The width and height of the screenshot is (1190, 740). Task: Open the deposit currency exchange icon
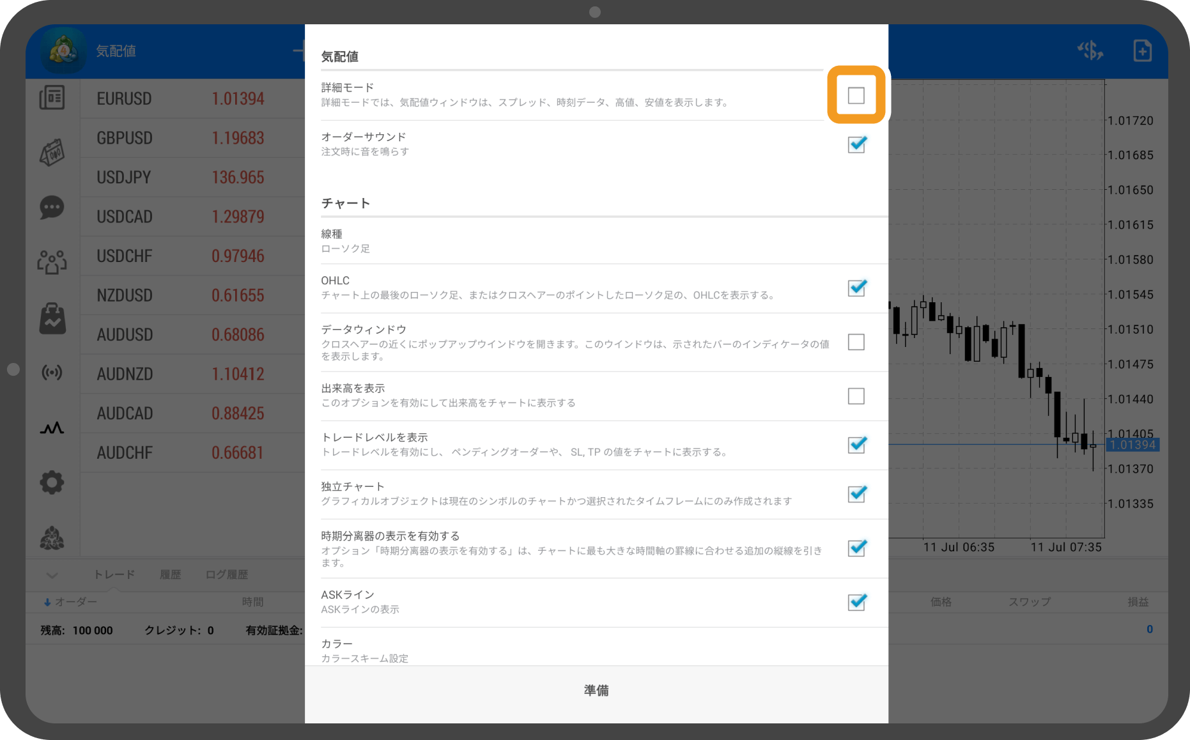pyautogui.click(x=1090, y=50)
